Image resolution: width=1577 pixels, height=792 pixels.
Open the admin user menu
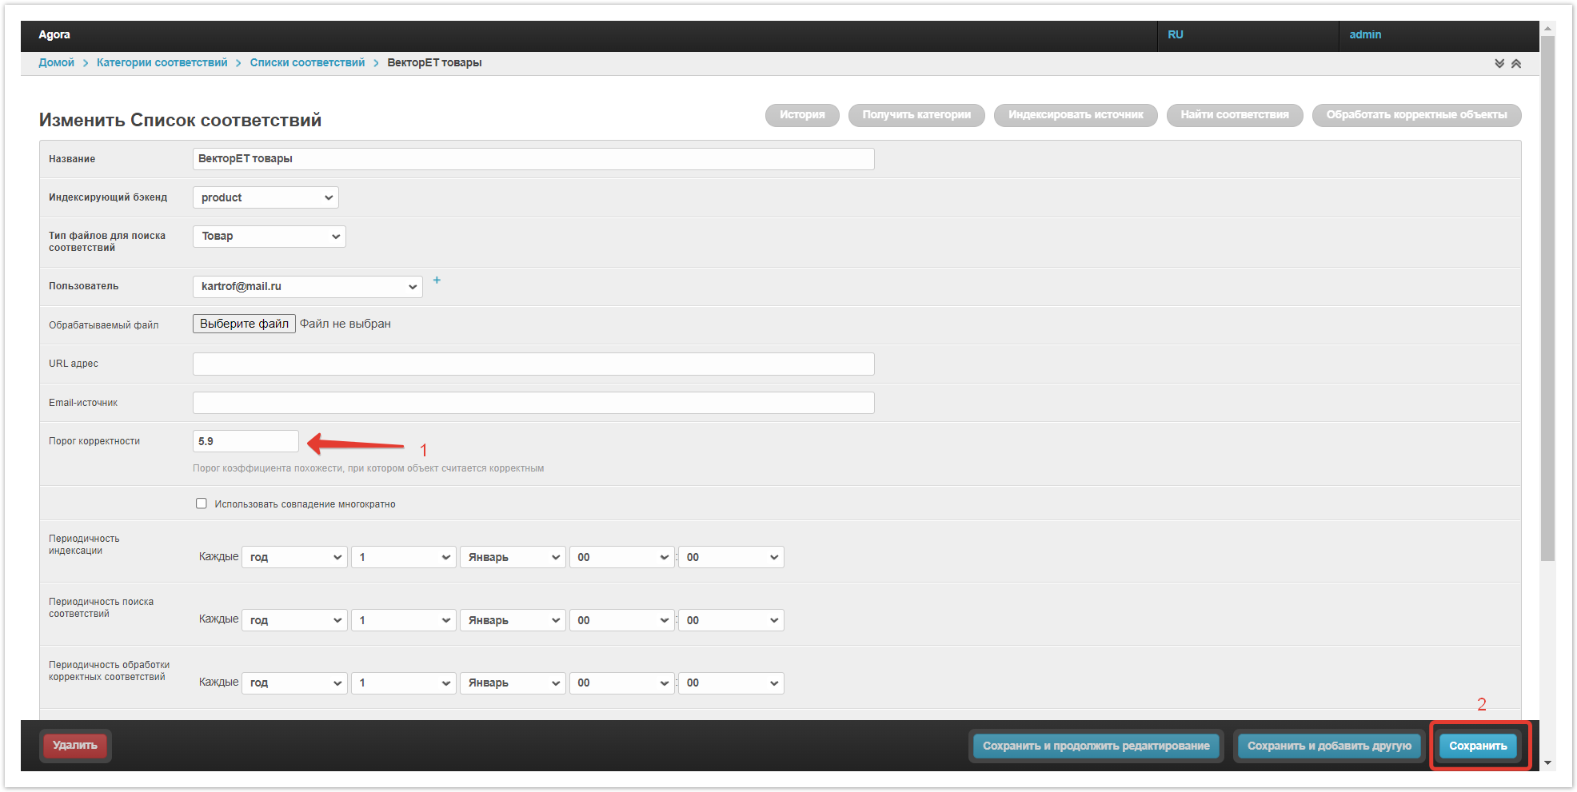pyautogui.click(x=1365, y=35)
